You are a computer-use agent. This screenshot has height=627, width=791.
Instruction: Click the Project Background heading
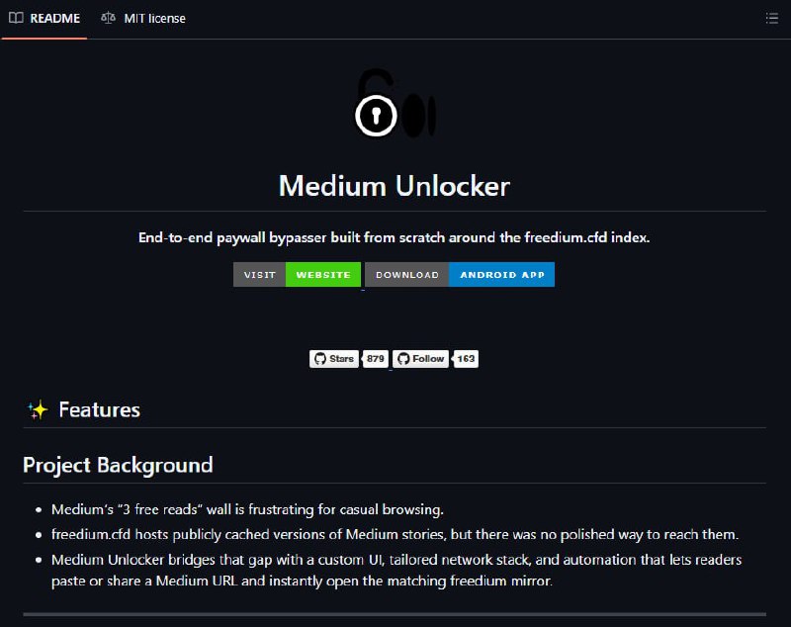[x=118, y=465]
